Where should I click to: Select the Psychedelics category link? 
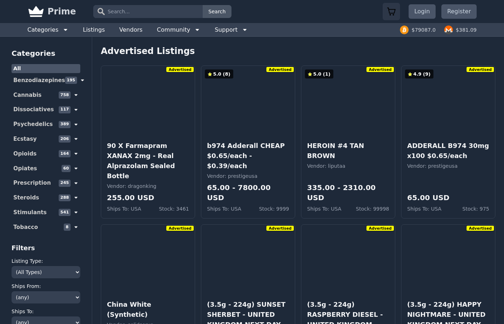click(x=33, y=124)
